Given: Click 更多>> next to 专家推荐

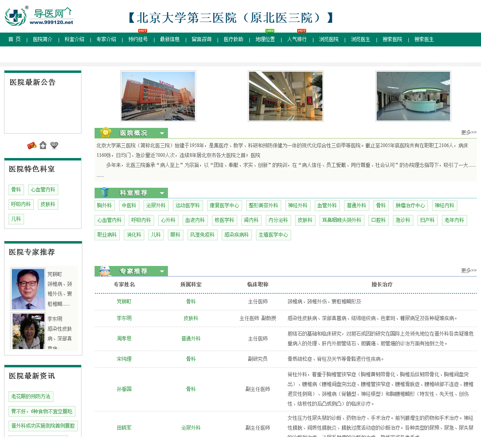Looking at the screenshot, I should click(x=469, y=270).
